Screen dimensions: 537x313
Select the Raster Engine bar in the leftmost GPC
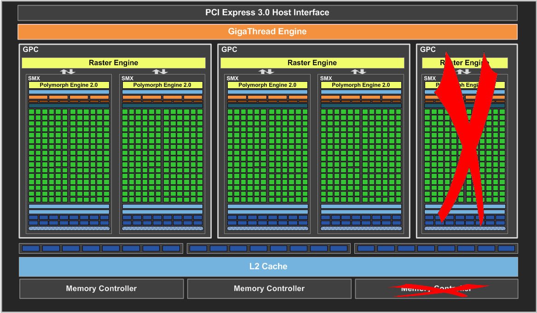click(113, 63)
